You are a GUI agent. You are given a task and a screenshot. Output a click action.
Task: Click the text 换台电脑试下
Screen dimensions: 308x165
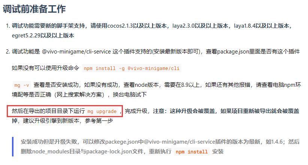(130, 95)
